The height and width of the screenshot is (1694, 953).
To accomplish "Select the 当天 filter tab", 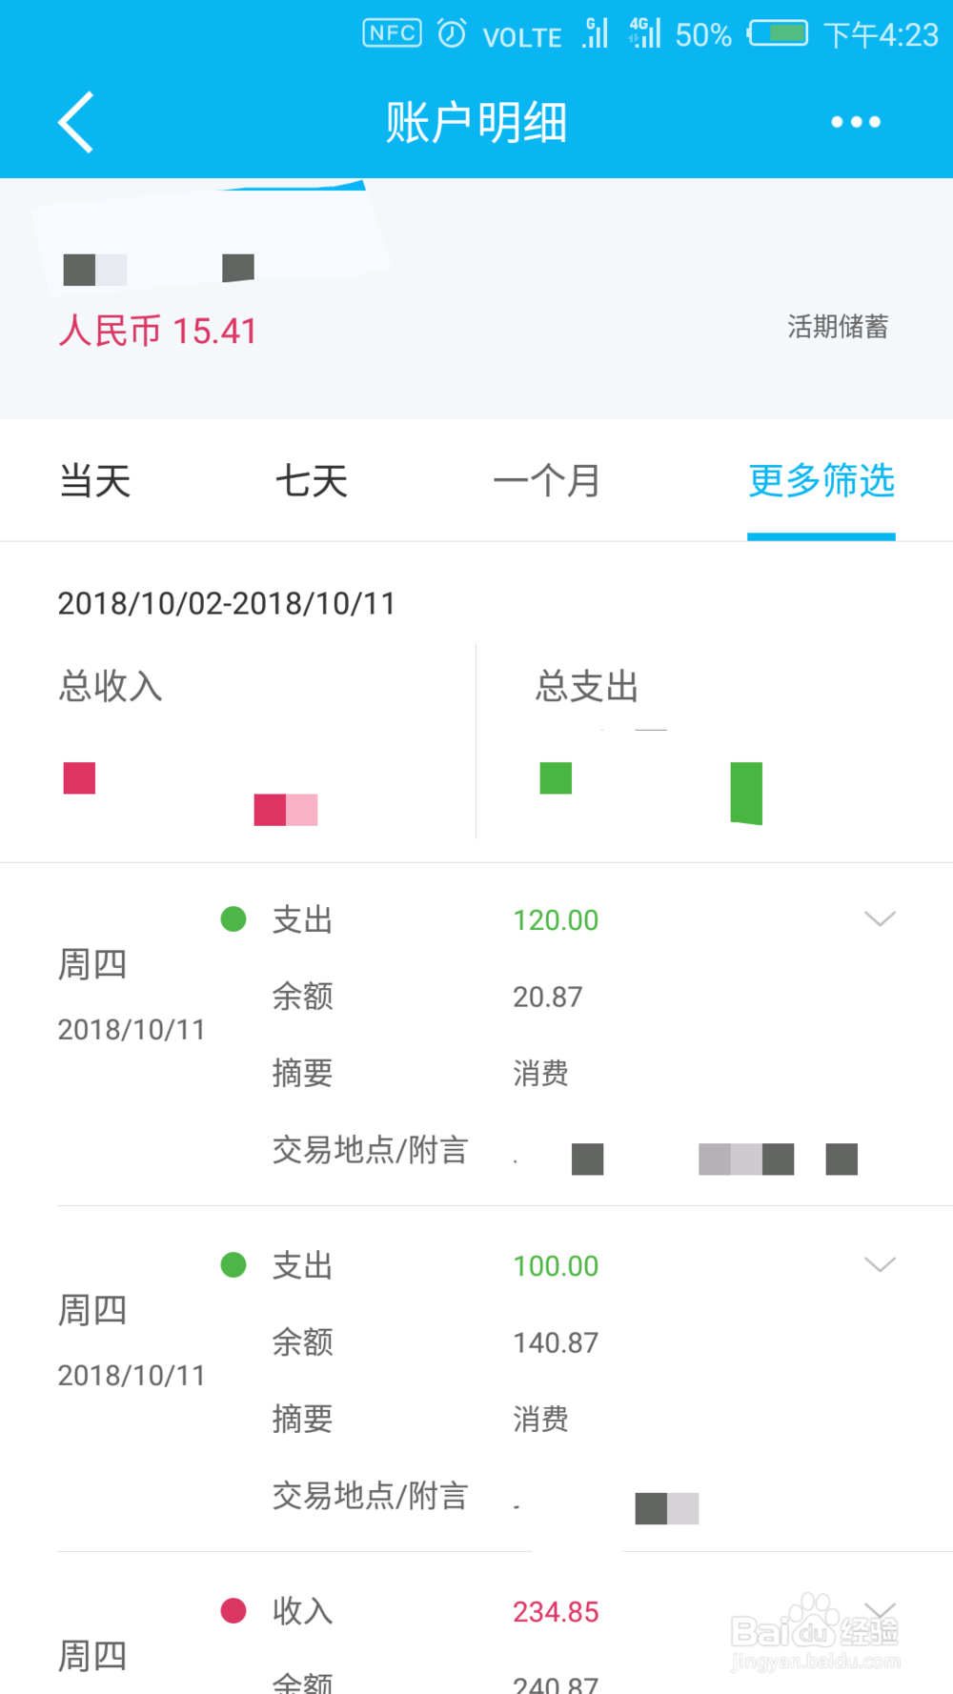I will click(x=95, y=481).
